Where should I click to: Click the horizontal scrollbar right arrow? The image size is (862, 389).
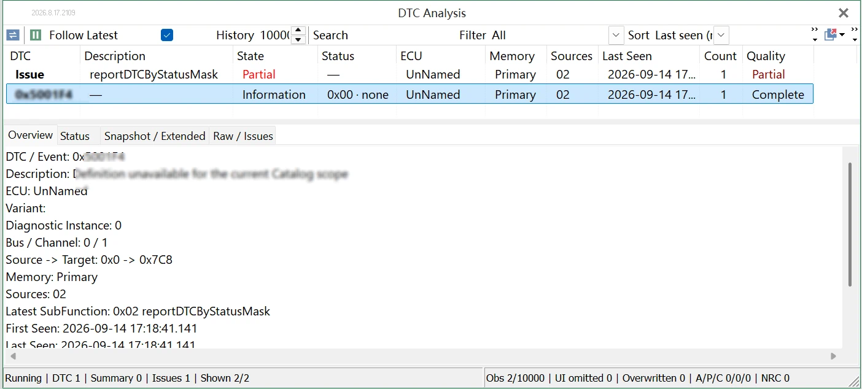pyautogui.click(x=833, y=356)
